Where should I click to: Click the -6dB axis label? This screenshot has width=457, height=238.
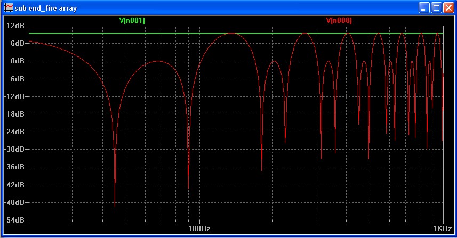(16, 79)
